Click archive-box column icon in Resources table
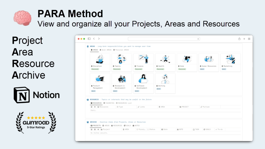Screen dimensions: 265x149 (91, 107)
